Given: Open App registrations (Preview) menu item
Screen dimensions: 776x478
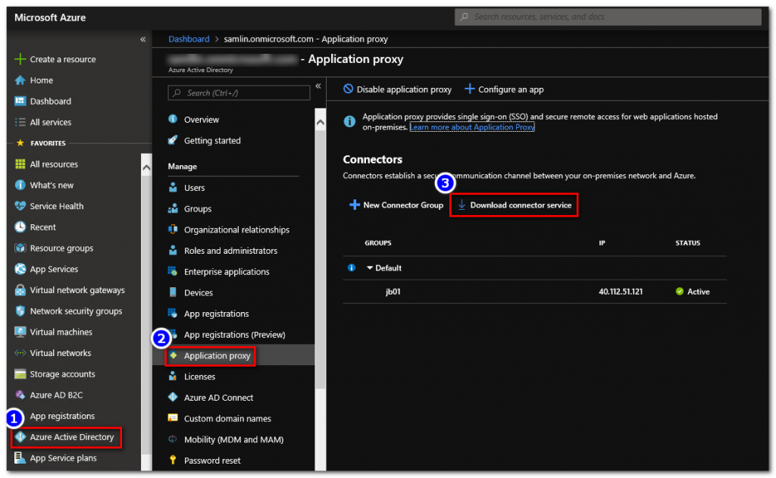Looking at the screenshot, I should coord(233,335).
